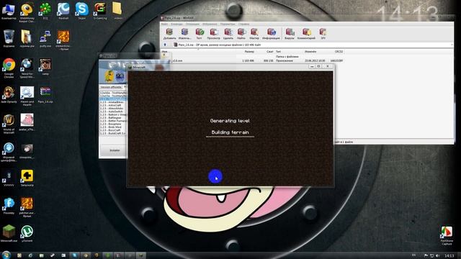The image size is (461, 259).
Task: Open the Мастер (Wizard) icon in WinRAR
Action: tap(254, 34)
